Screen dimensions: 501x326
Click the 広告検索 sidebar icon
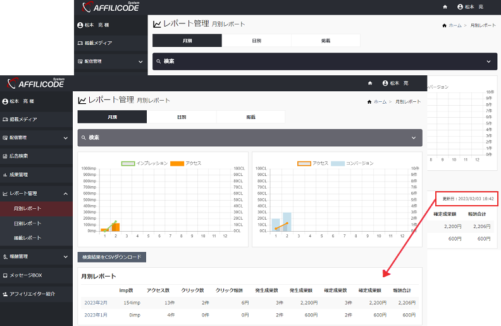coord(5,156)
